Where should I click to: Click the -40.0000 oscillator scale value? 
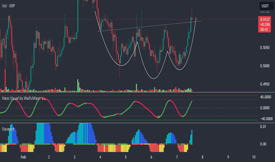[x=266, y=119]
